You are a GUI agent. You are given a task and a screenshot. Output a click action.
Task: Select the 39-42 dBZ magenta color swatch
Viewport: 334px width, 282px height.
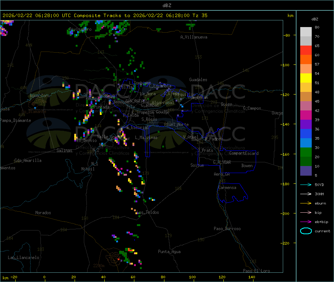coord(306,115)
